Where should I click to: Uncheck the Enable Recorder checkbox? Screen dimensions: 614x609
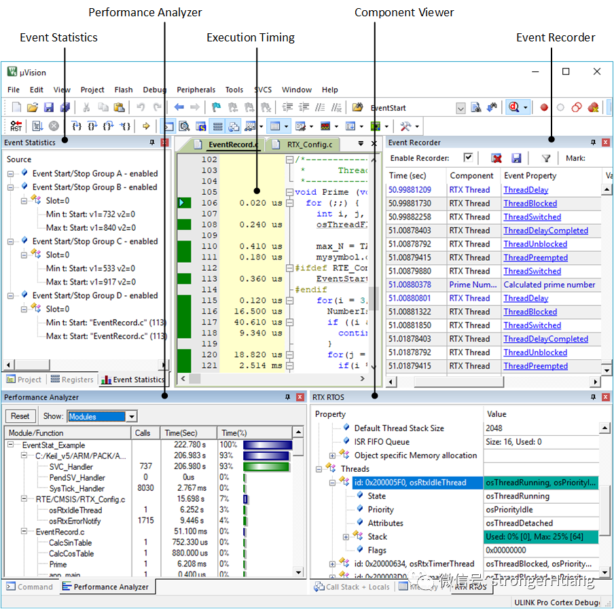[468, 158]
